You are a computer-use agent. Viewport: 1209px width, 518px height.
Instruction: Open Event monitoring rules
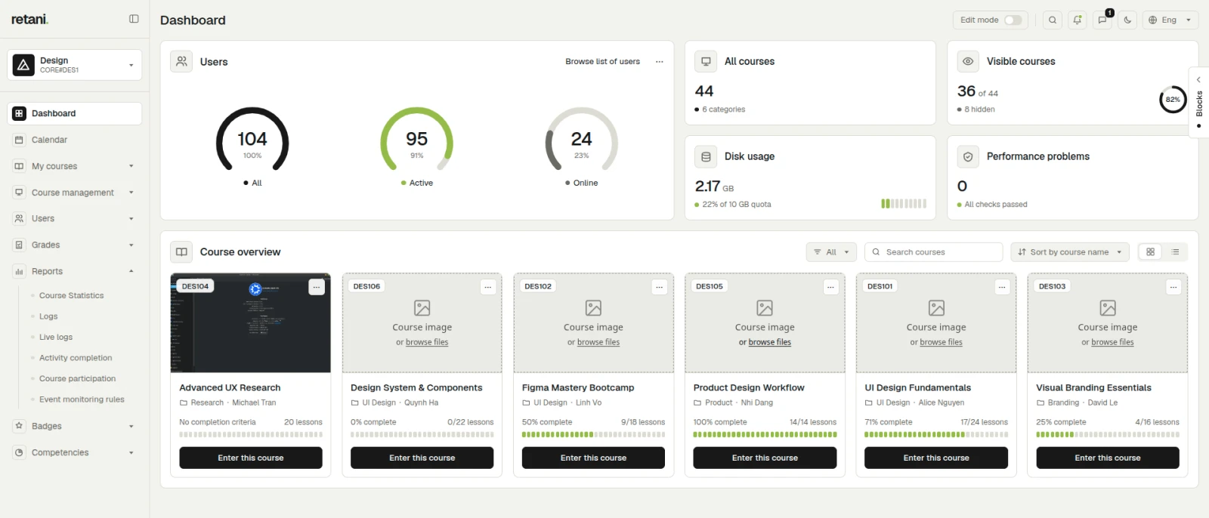(82, 399)
